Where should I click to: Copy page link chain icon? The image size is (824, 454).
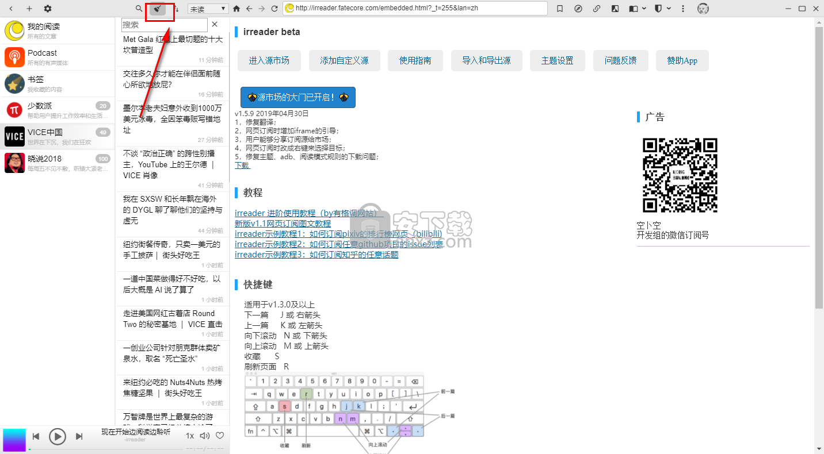click(x=597, y=9)
